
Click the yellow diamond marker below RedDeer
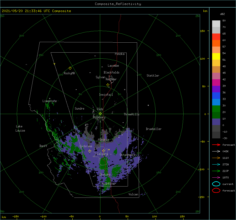108,85
